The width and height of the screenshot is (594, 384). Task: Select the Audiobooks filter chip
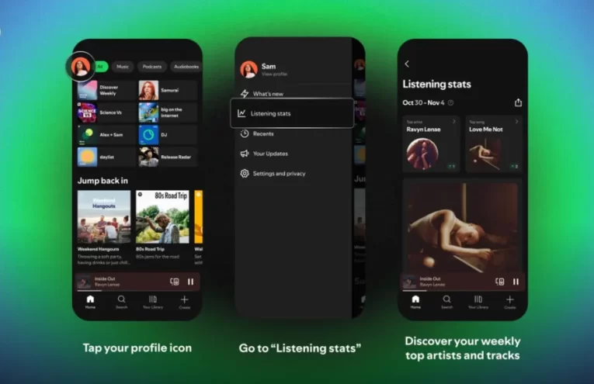point(186,67)
